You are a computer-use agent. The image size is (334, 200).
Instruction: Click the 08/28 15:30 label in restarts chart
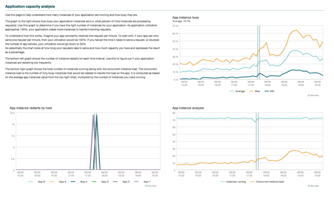(x=20, y=174)
